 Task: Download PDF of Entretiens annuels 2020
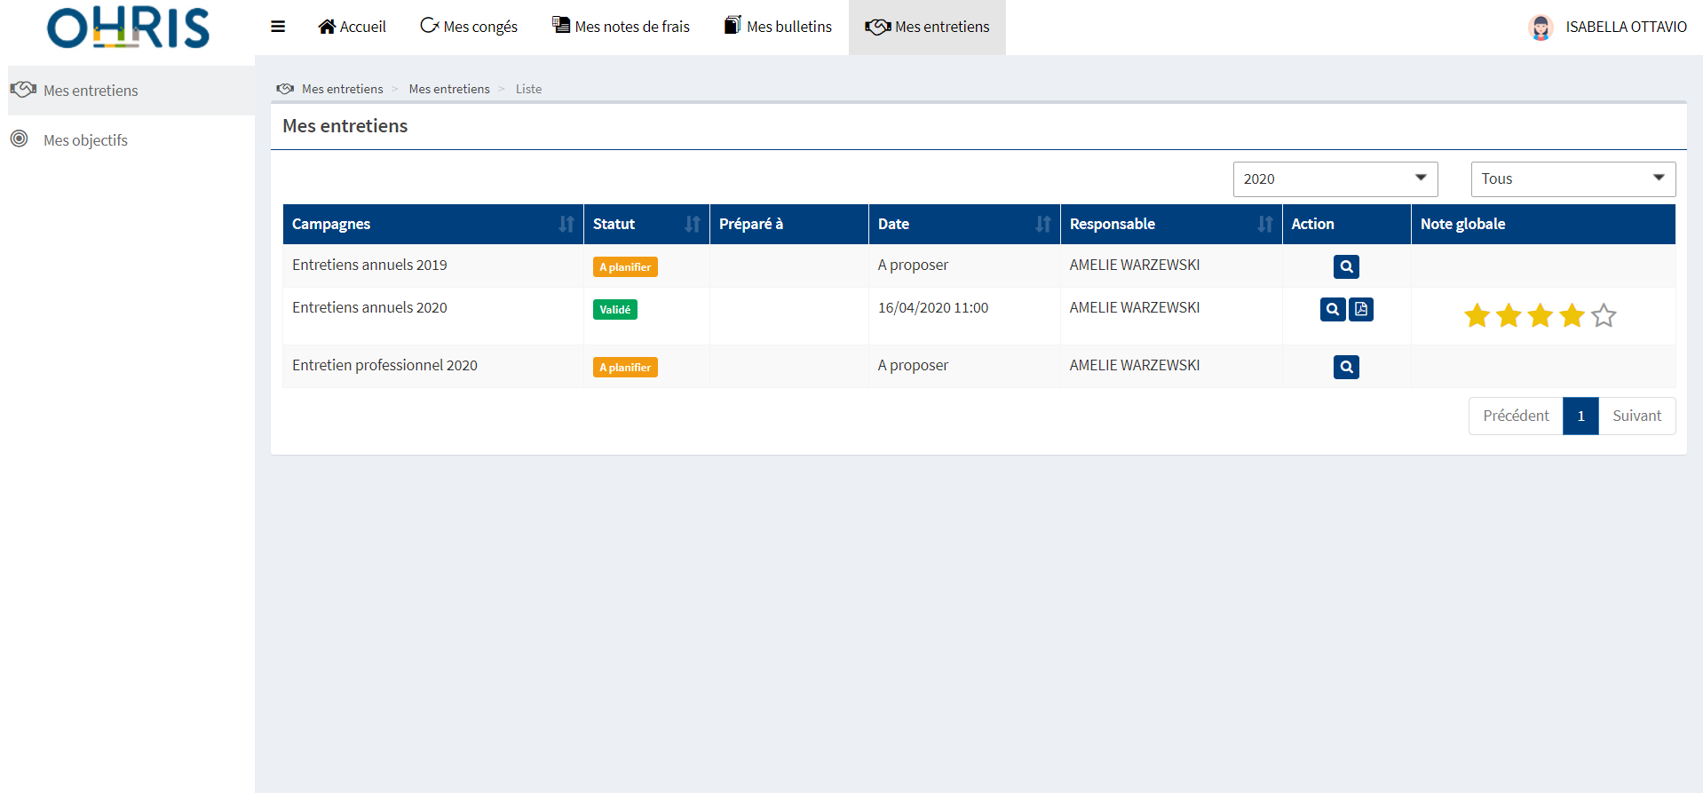click(x=1361, y=309)
